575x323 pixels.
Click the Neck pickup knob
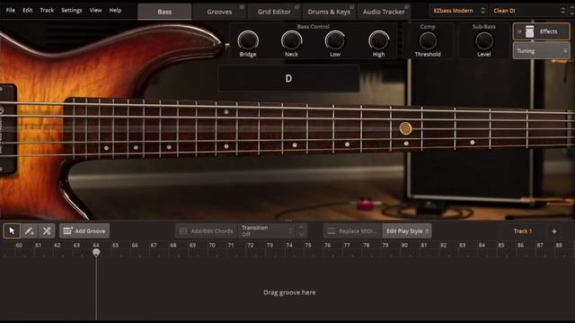pyautogui.click(x=291, y=40)
